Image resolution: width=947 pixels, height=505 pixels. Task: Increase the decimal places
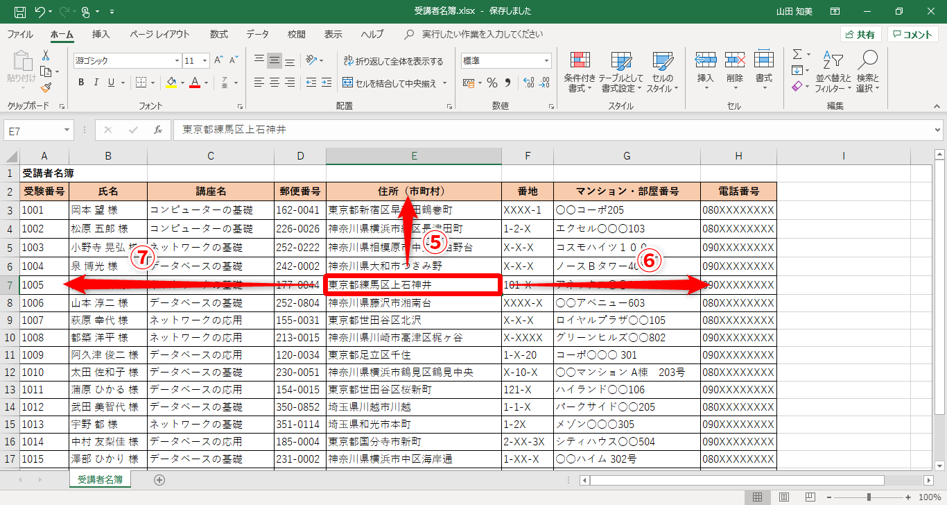click(x=528, y=83)
